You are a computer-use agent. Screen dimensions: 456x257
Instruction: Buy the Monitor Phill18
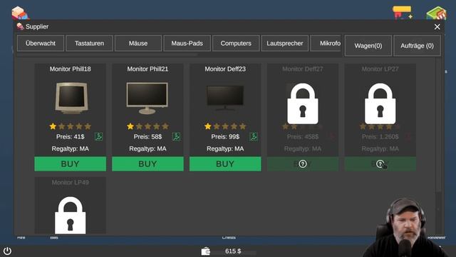(70, 163)
